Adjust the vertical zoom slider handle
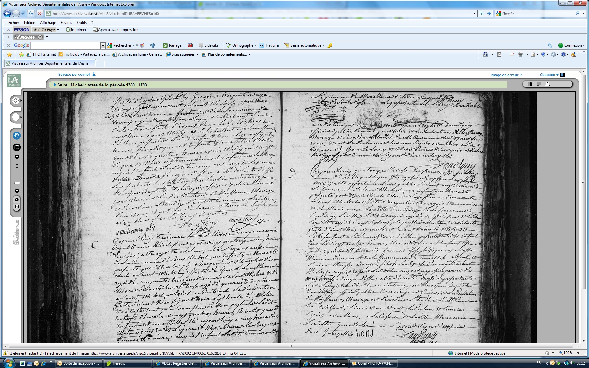The height and width of the screenshot is (368, 589). [x=17, y=183]
